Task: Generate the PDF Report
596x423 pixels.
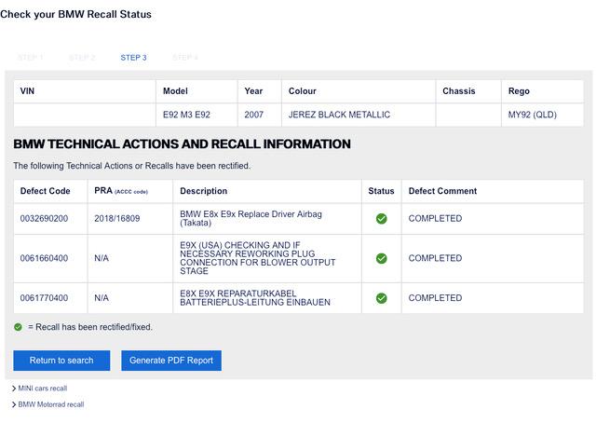Action: pyautogui.click(x=171, y=361)
